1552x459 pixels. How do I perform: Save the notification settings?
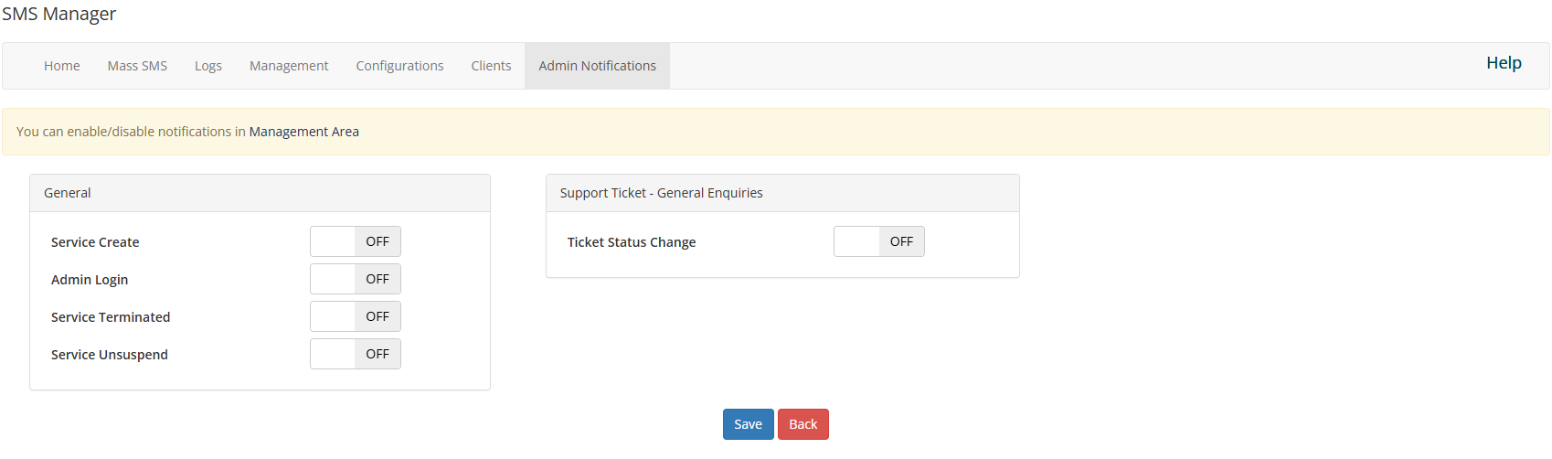[749, 424]
